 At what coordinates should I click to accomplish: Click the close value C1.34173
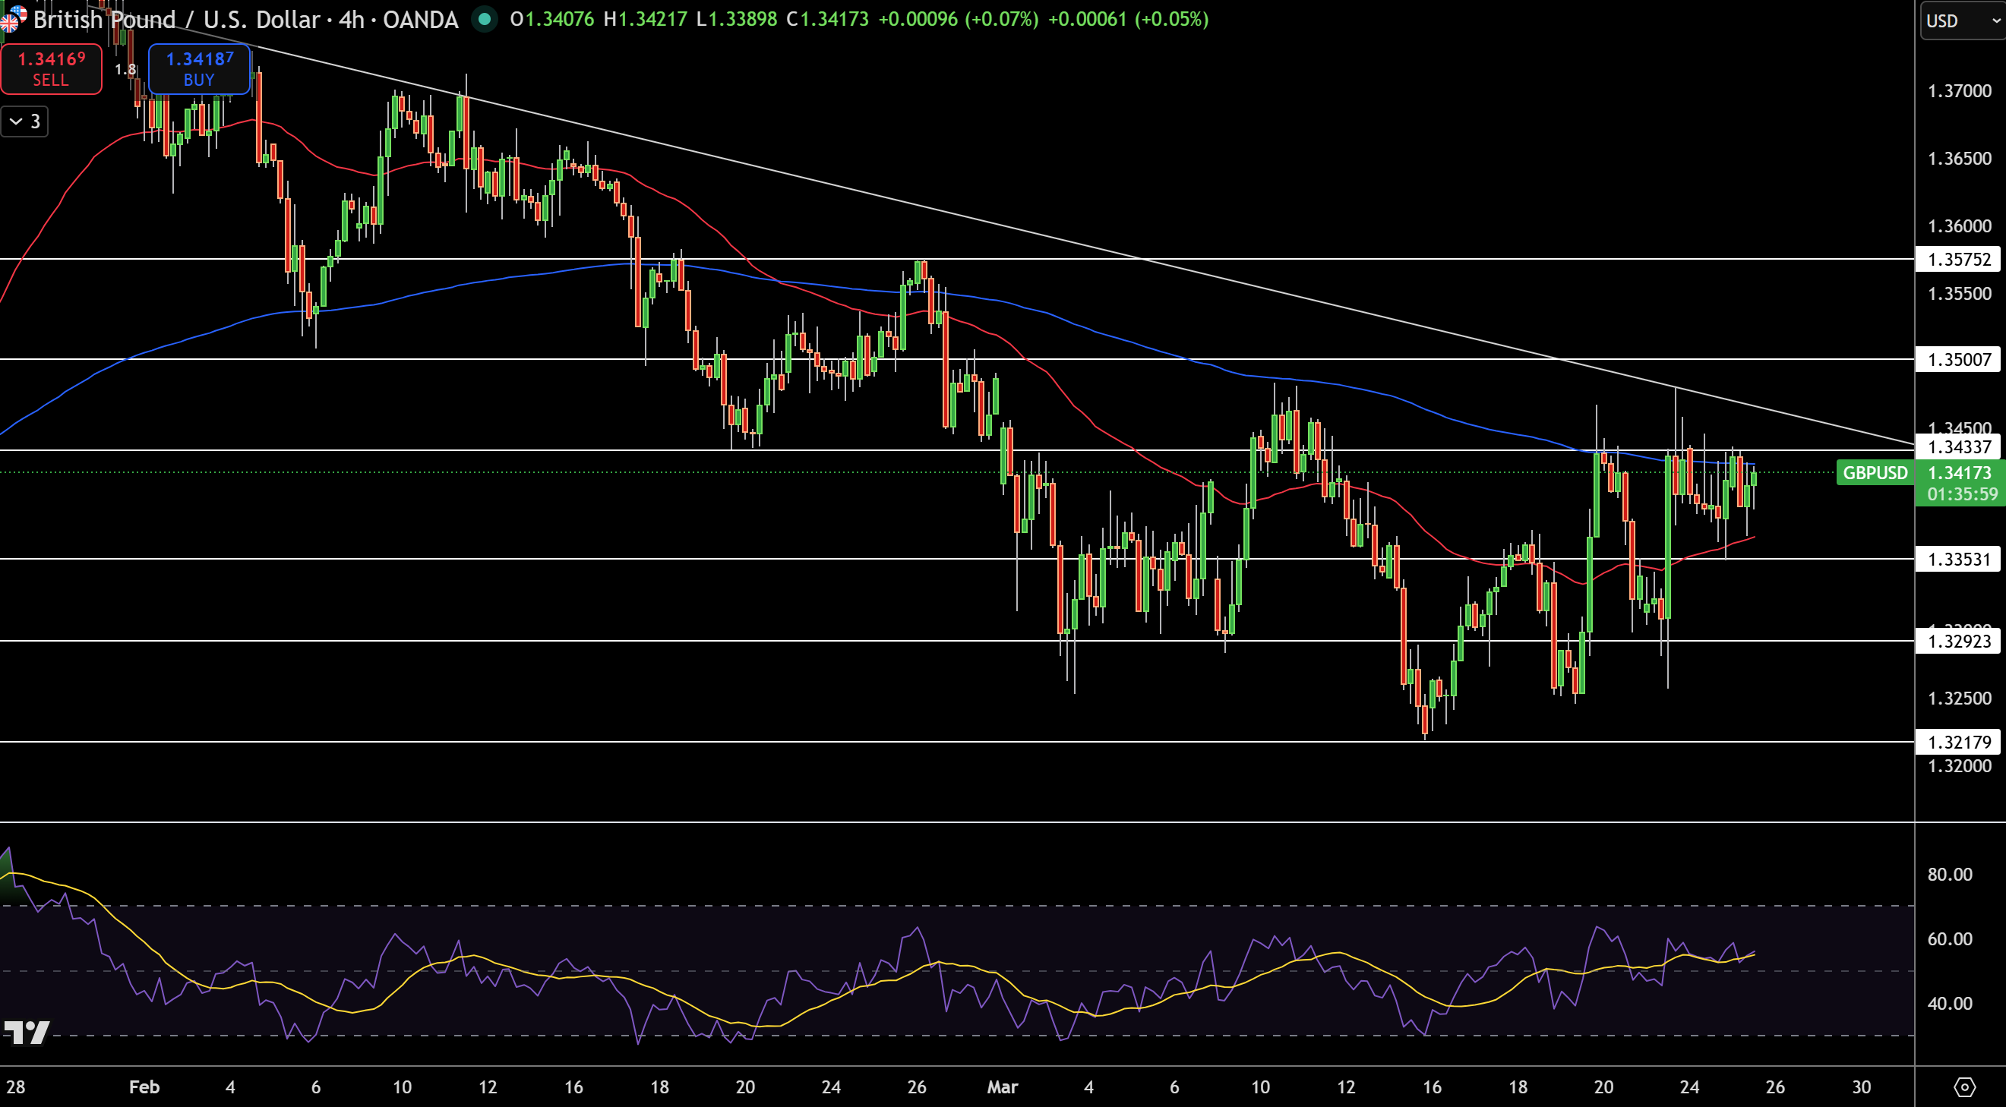[x=827, y=19]
